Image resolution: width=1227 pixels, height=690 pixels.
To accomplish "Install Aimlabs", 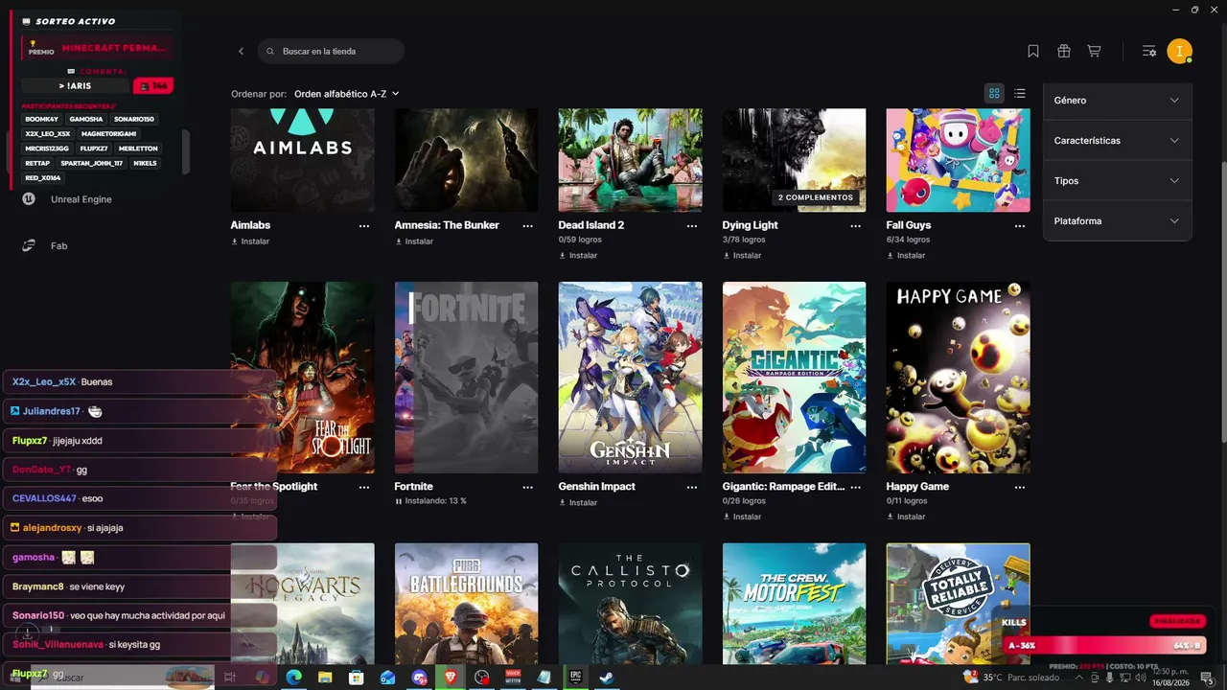I will click(250, 241).
